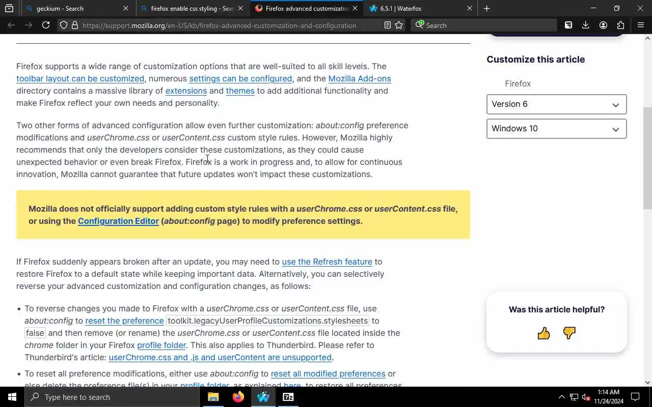The height and width of the screenshot is (407, 652).
Task: Reload the current page
Action: pyautogui.click(x=46, y=25)
